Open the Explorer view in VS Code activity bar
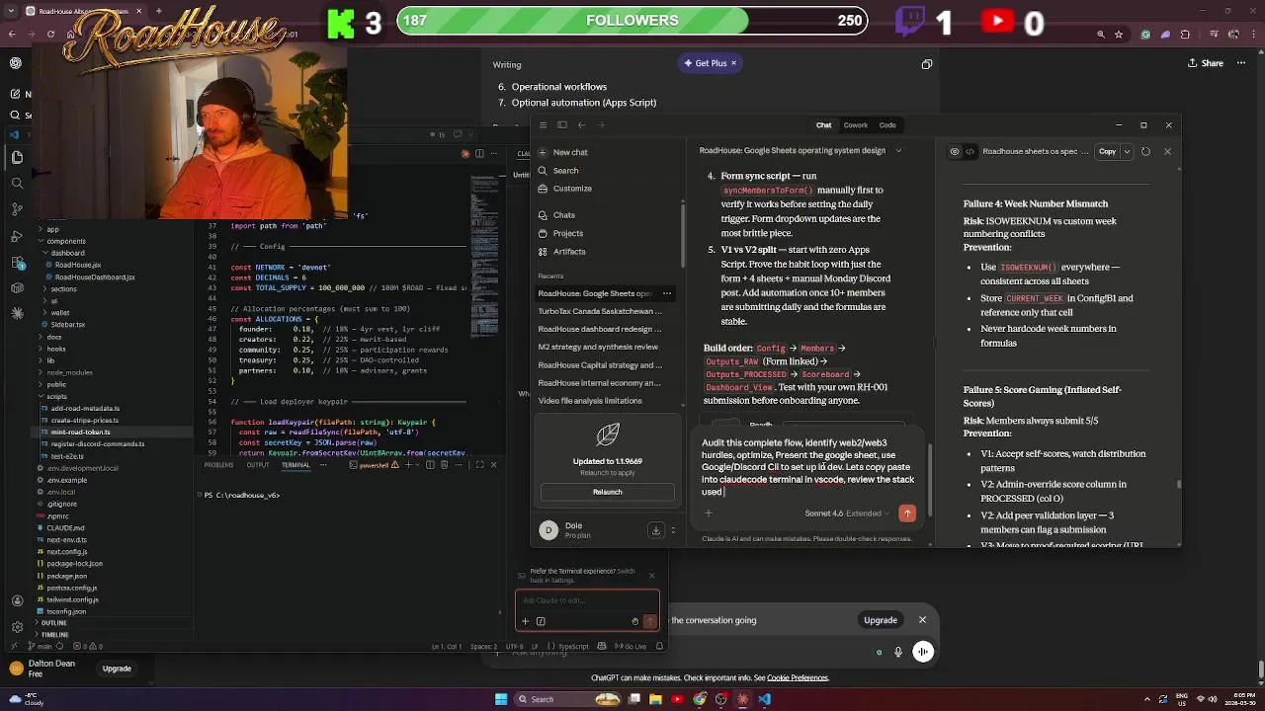Image resolution: width=1265 pixels, height=711 pixels. tap(17, 157)
